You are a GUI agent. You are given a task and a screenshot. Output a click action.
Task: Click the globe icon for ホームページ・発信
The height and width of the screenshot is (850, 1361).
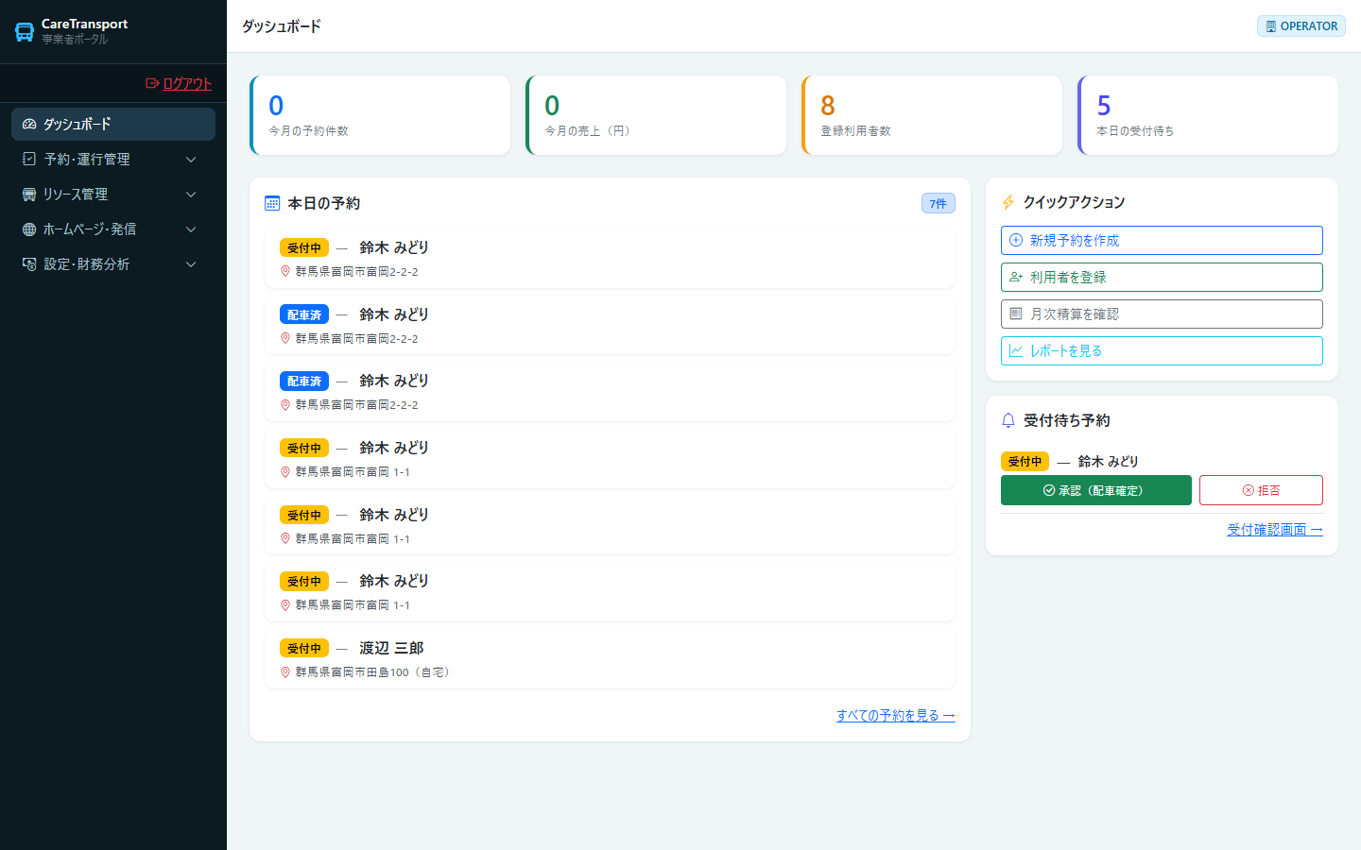click(x=29, y=229)
